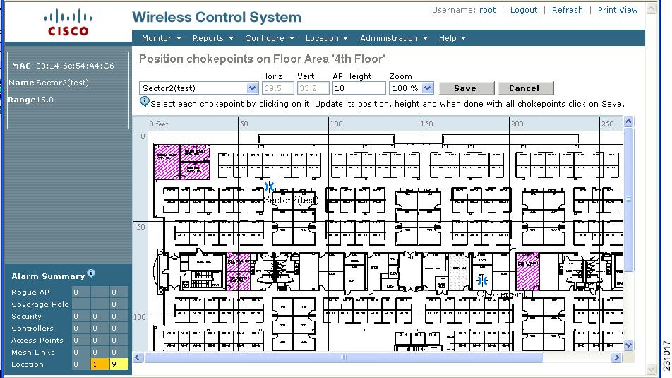Click the Rogue AP alarm link
This screenshot has height=378, width=672.
pos(30,293)
